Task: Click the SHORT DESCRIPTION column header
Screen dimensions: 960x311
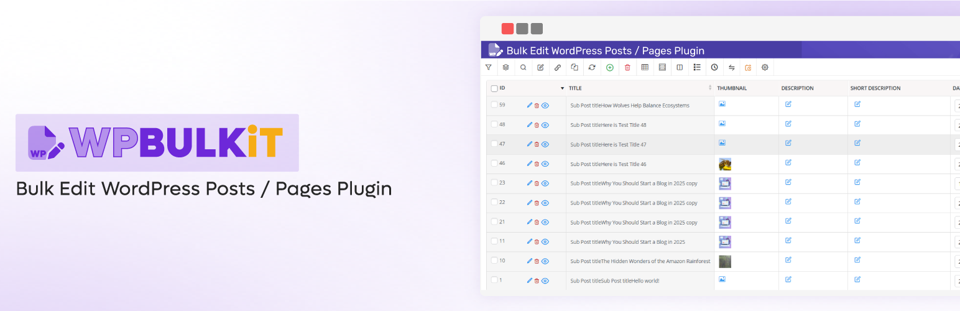Action: [875, 88]
